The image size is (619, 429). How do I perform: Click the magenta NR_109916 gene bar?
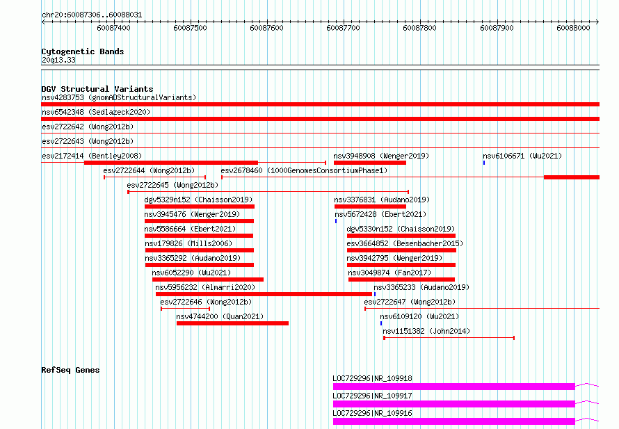454,421
